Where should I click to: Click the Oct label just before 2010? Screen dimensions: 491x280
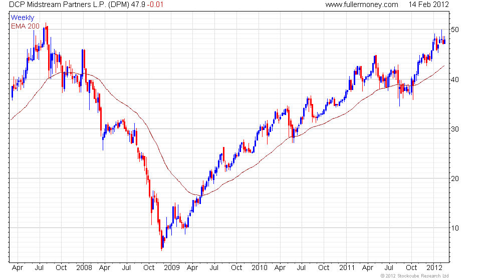click(x=236, y=268)
